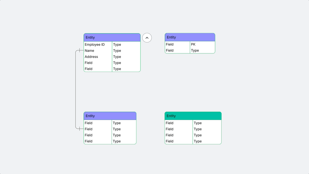Click the PK cell in top-right entity
The height and width of the screenshot is (174, 309).
(202, 44)
